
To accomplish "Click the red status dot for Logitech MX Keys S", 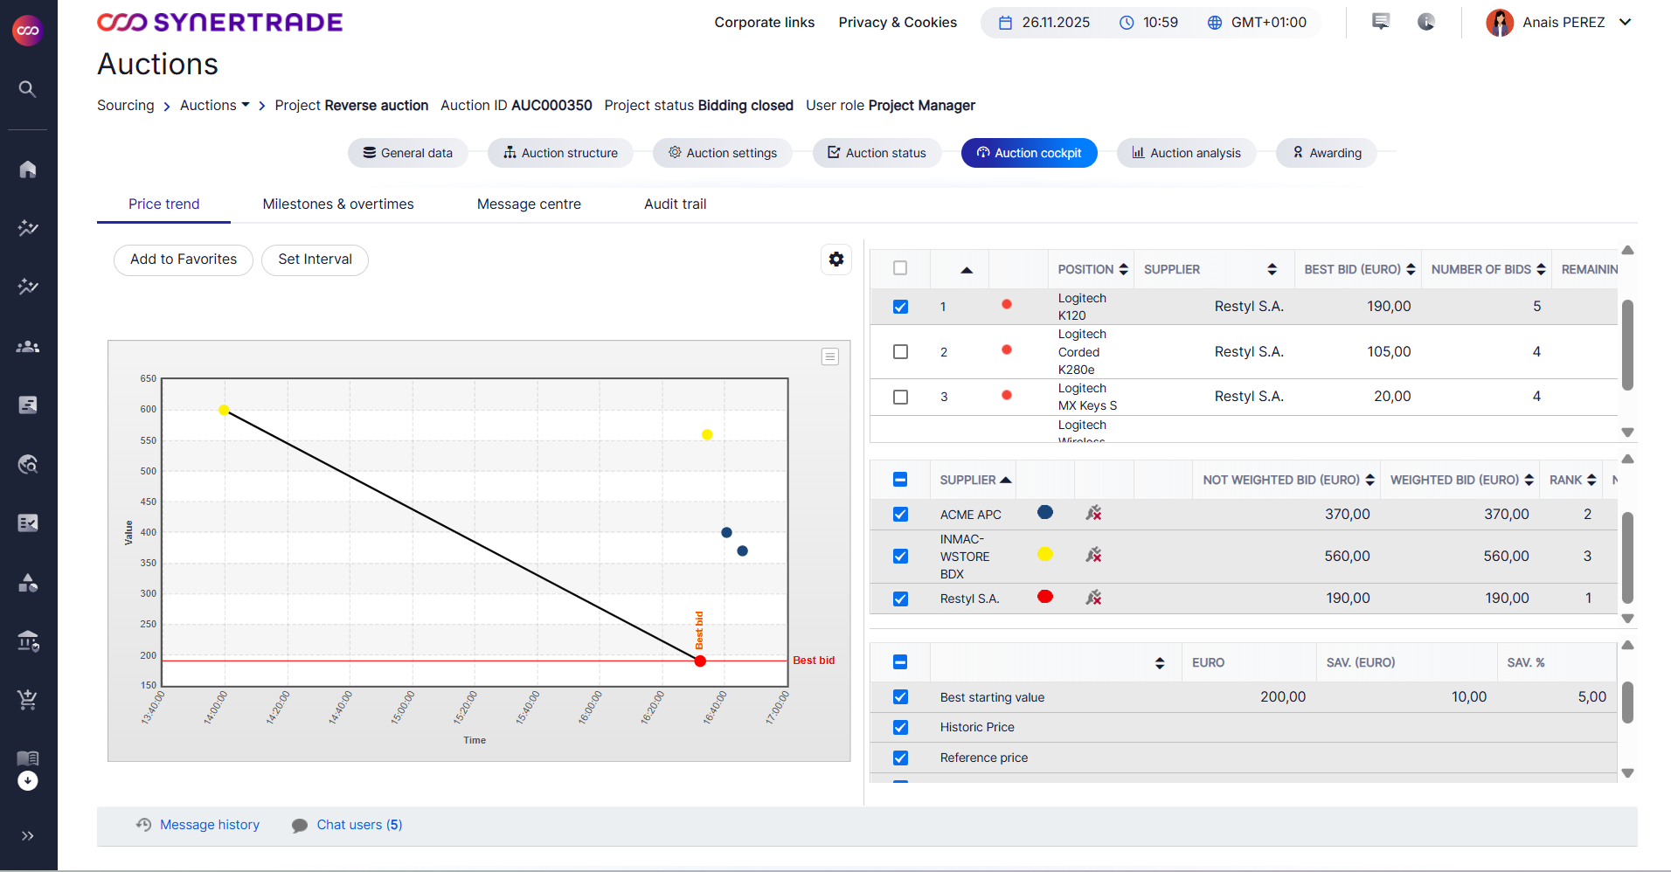I will click(x=1007, y=395).
